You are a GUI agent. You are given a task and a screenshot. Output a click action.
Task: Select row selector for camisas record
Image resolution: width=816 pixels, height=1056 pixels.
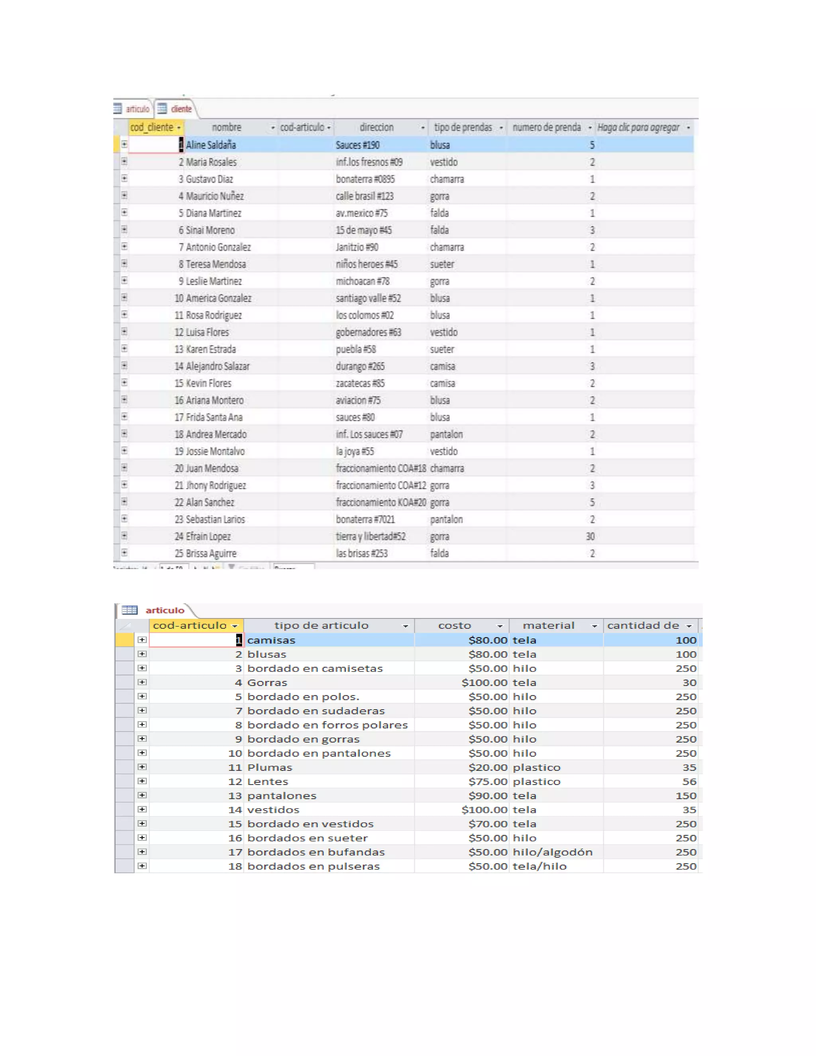click(124, 640)
